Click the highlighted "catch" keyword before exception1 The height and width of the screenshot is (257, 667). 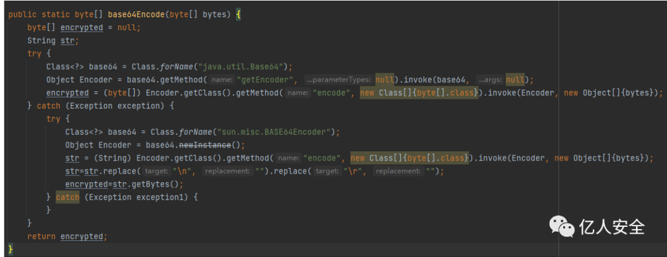click(x=68, y=198)
